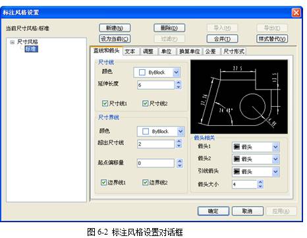Click the 箭头大小 value field

[244, 184]
